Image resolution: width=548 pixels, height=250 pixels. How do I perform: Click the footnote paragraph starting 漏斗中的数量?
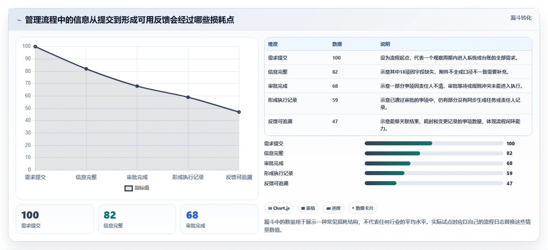pos(398,227)
